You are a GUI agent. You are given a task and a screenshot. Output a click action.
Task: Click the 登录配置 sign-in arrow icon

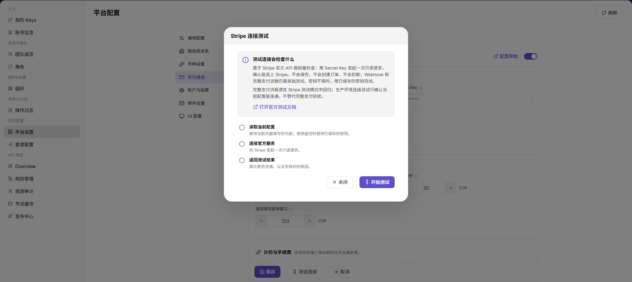[10, 144]
